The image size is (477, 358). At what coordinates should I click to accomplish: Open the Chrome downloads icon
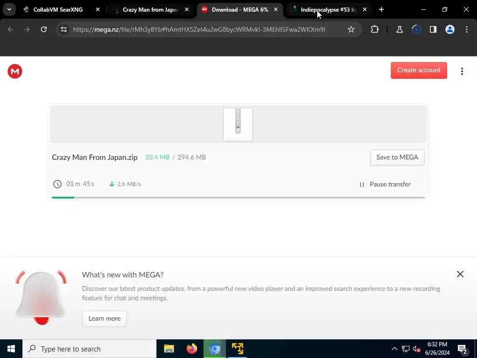coord(416,29)
